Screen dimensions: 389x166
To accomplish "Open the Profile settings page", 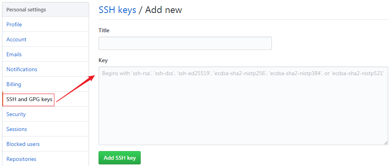I will tap(14, 24).
